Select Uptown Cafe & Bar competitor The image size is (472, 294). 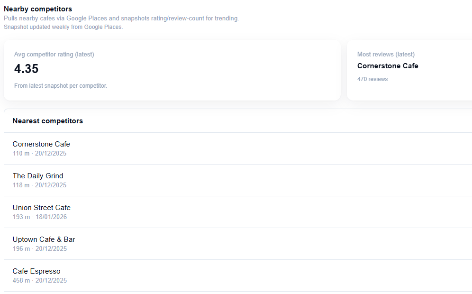point(44,239)
